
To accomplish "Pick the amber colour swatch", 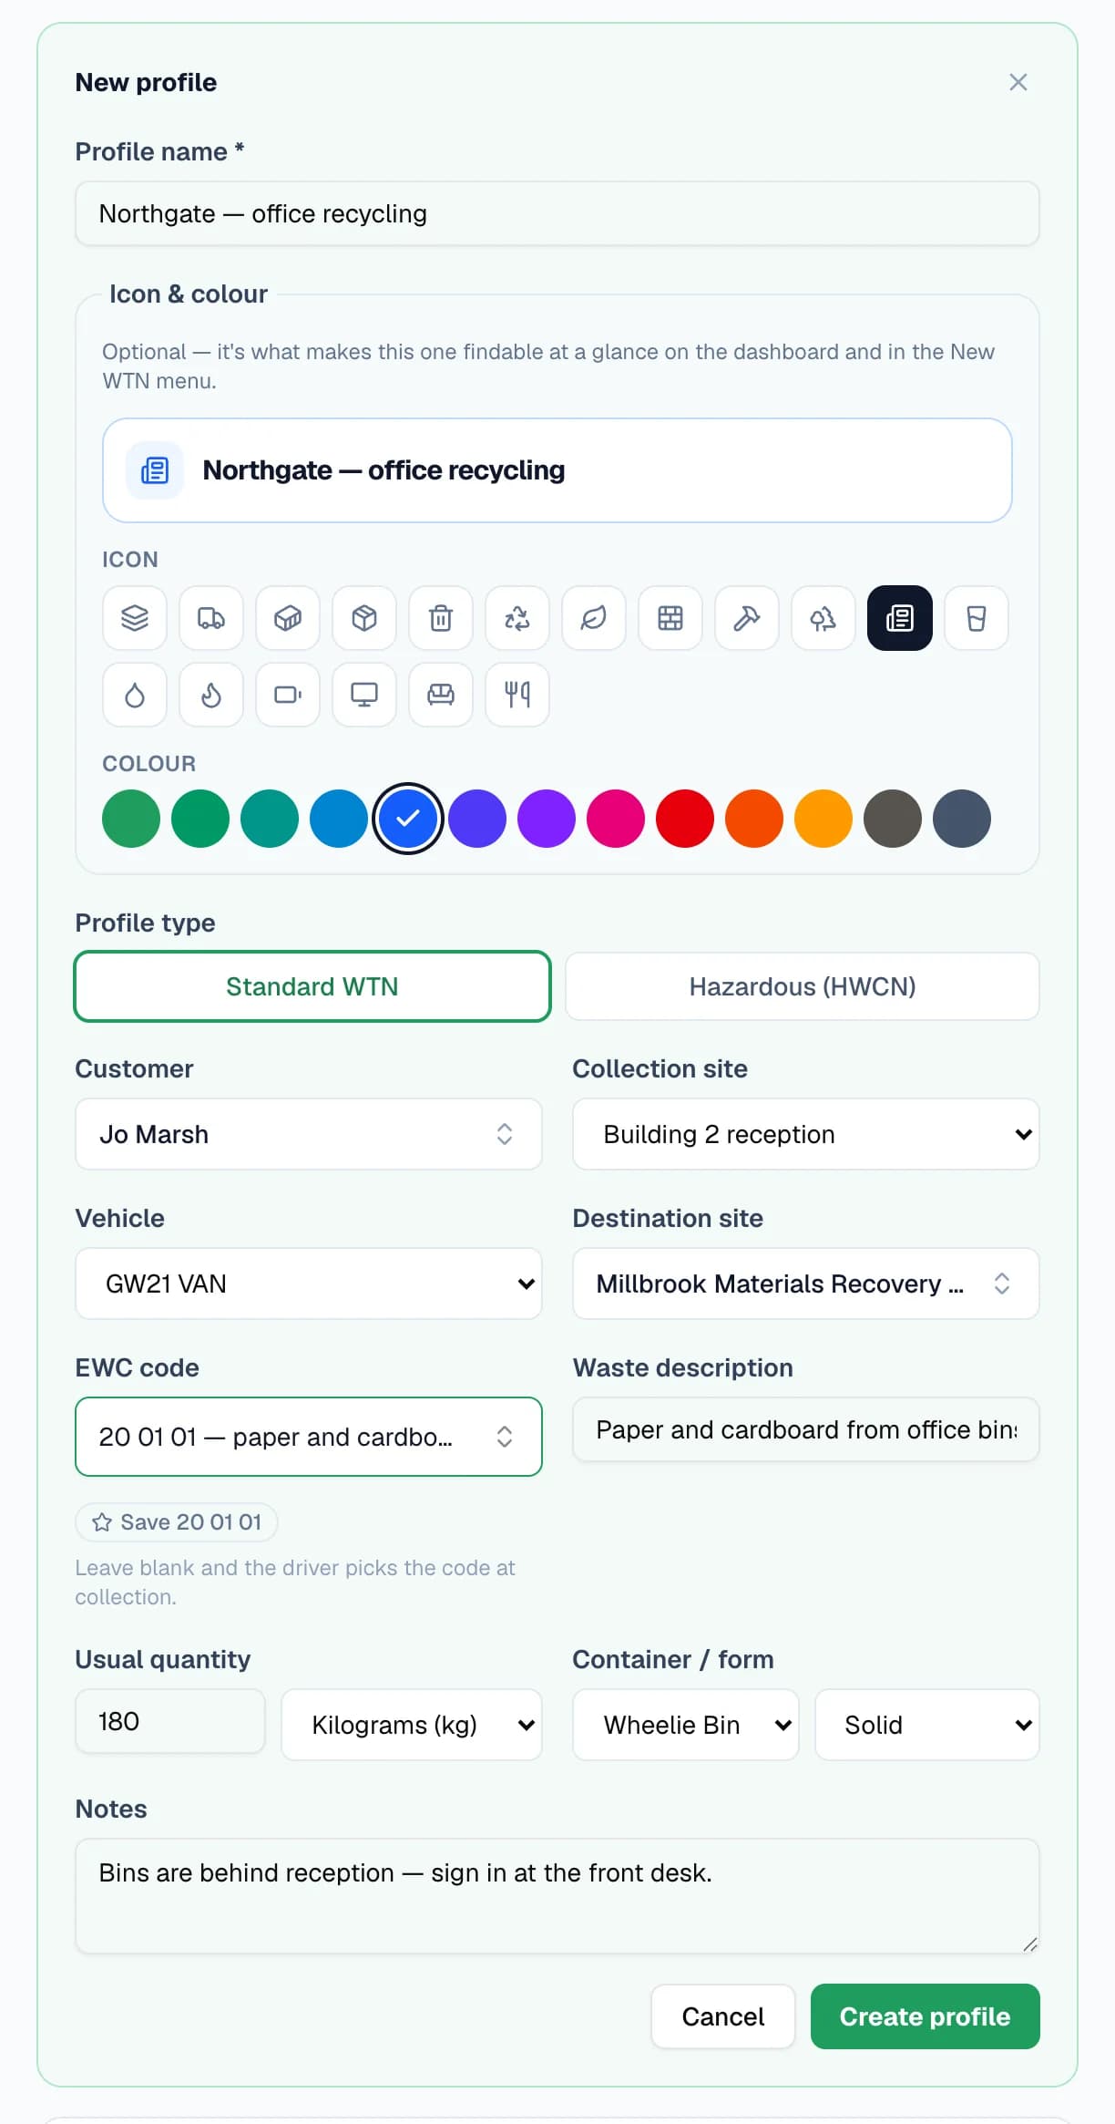I will point(823,819).
